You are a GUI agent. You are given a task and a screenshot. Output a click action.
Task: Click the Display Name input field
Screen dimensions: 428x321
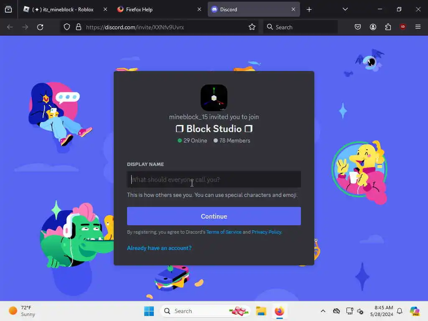[x=214, y=179]
